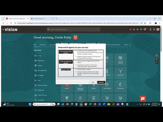Open File Explorer from the taskbar
Viewport: 163px width, 122px height.
[x=109, y=104]
